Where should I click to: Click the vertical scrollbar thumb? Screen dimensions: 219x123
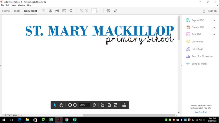(179, 29)
